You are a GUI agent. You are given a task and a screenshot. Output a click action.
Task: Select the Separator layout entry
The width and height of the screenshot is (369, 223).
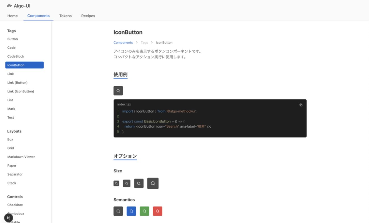pyautogui.click(x=15, y=174)
